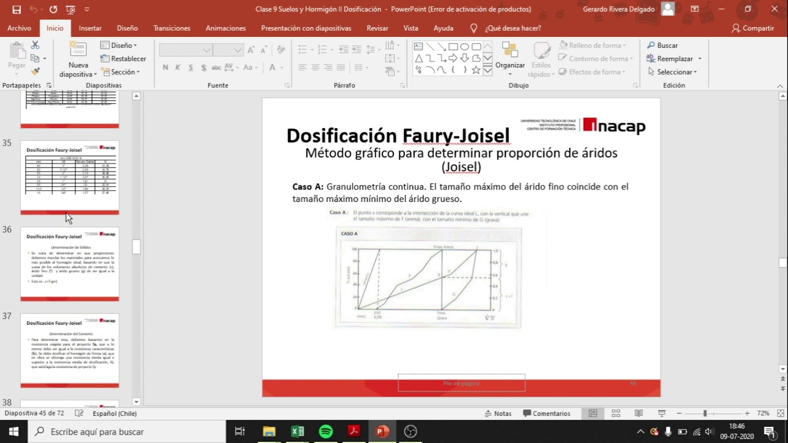
Task: Start Slide Show from status bar icon
Action: (662, 413)
